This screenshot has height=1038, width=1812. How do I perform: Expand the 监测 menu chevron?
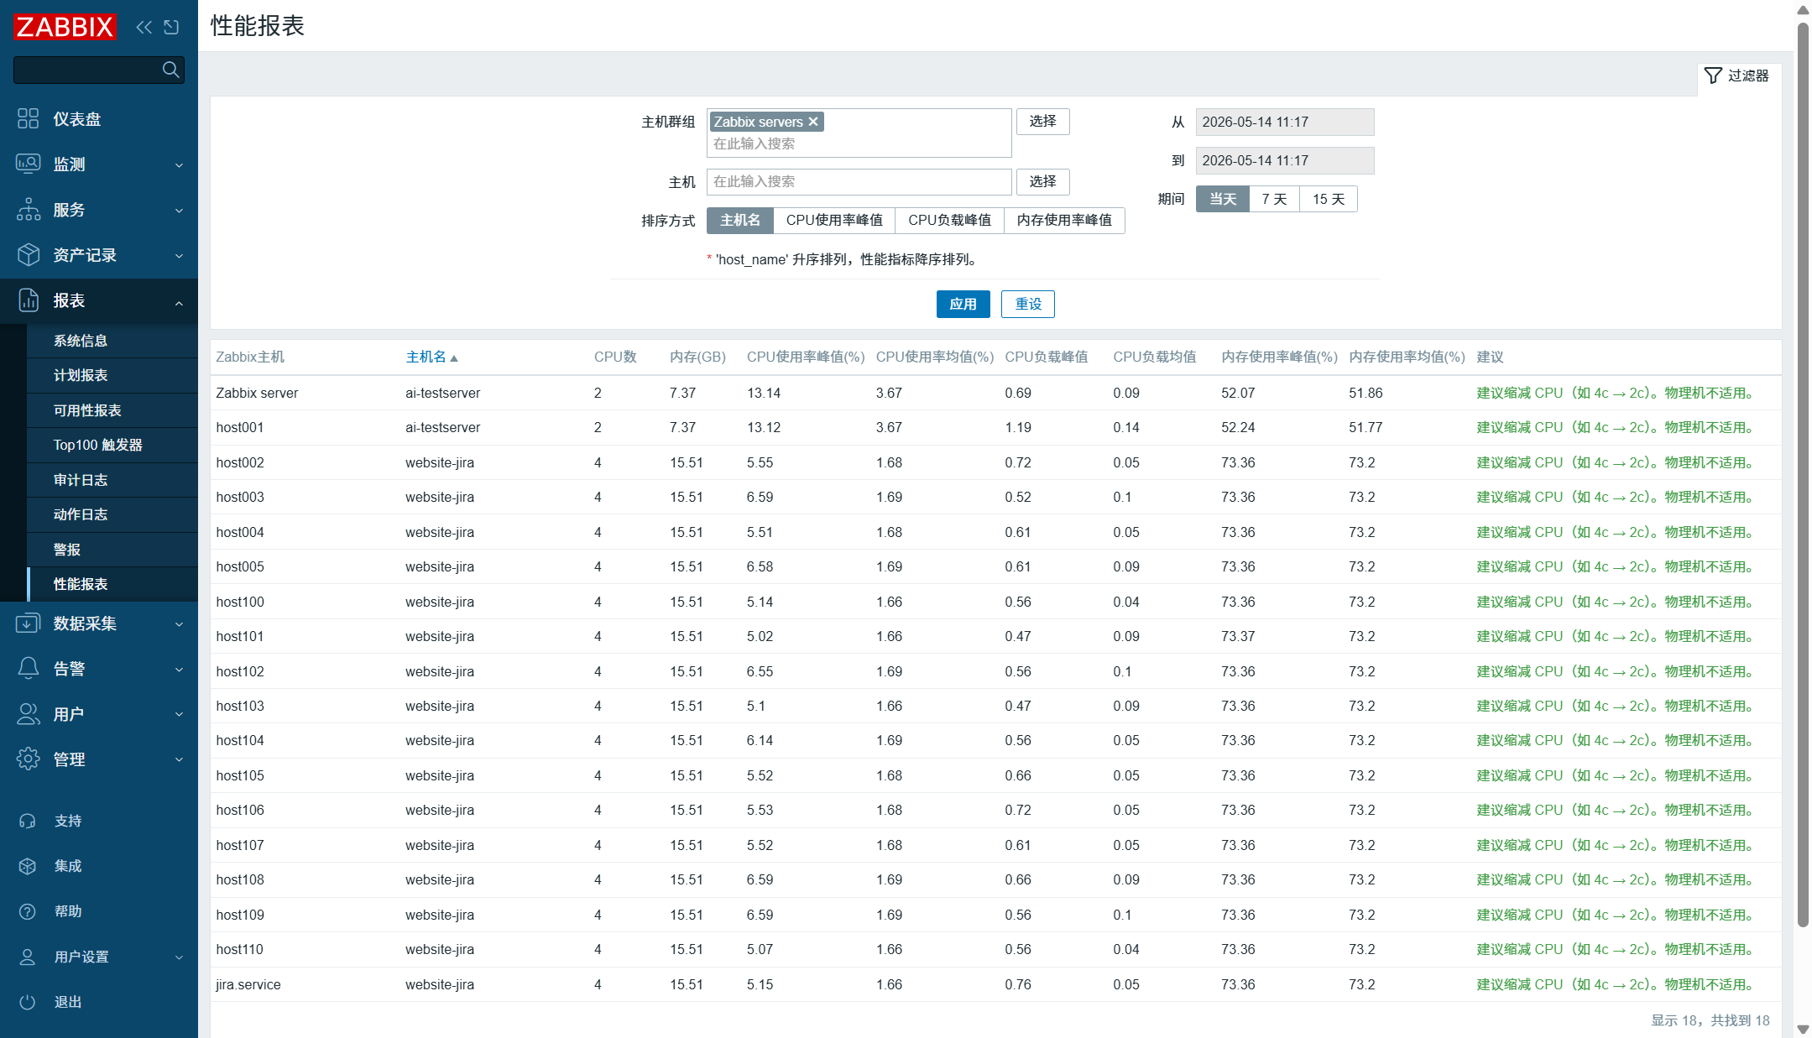click(179, 165)
